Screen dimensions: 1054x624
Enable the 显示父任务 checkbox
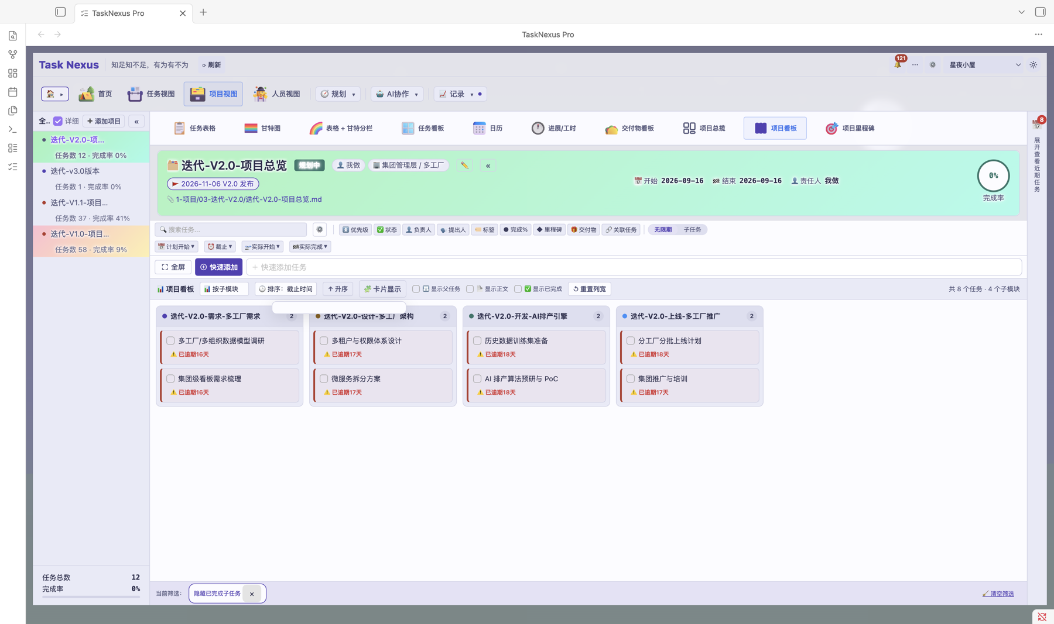point(416,289)
